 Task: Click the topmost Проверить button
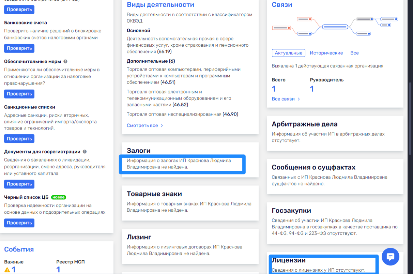pos(19,9)
